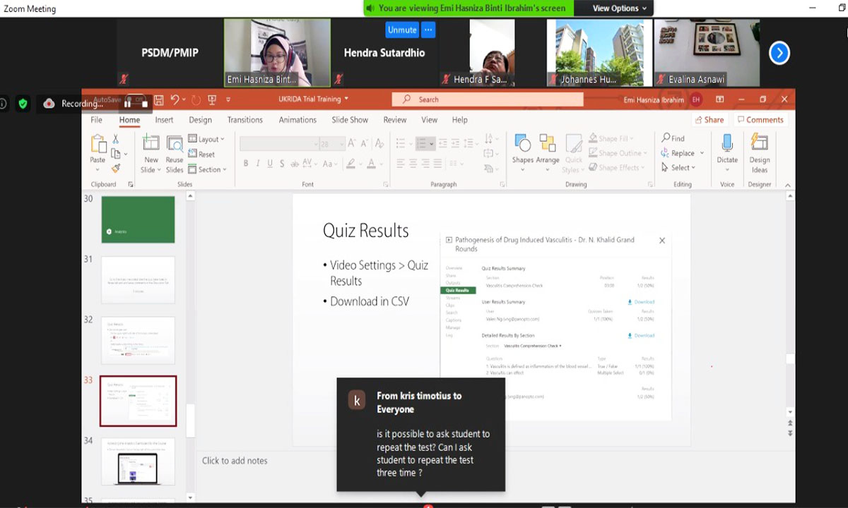
Task: Select slide 32 thumbnail
Action: pos(138,341)
